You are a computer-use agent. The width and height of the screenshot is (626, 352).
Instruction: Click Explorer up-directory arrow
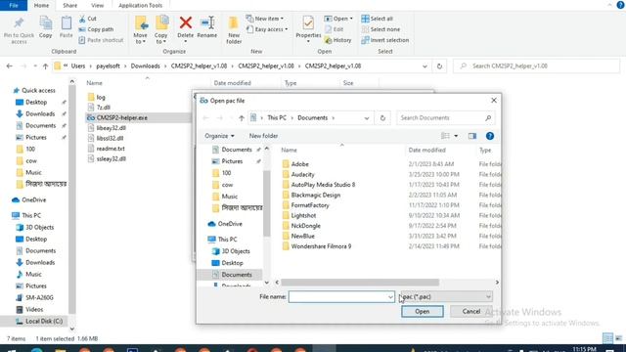(46, 66)
